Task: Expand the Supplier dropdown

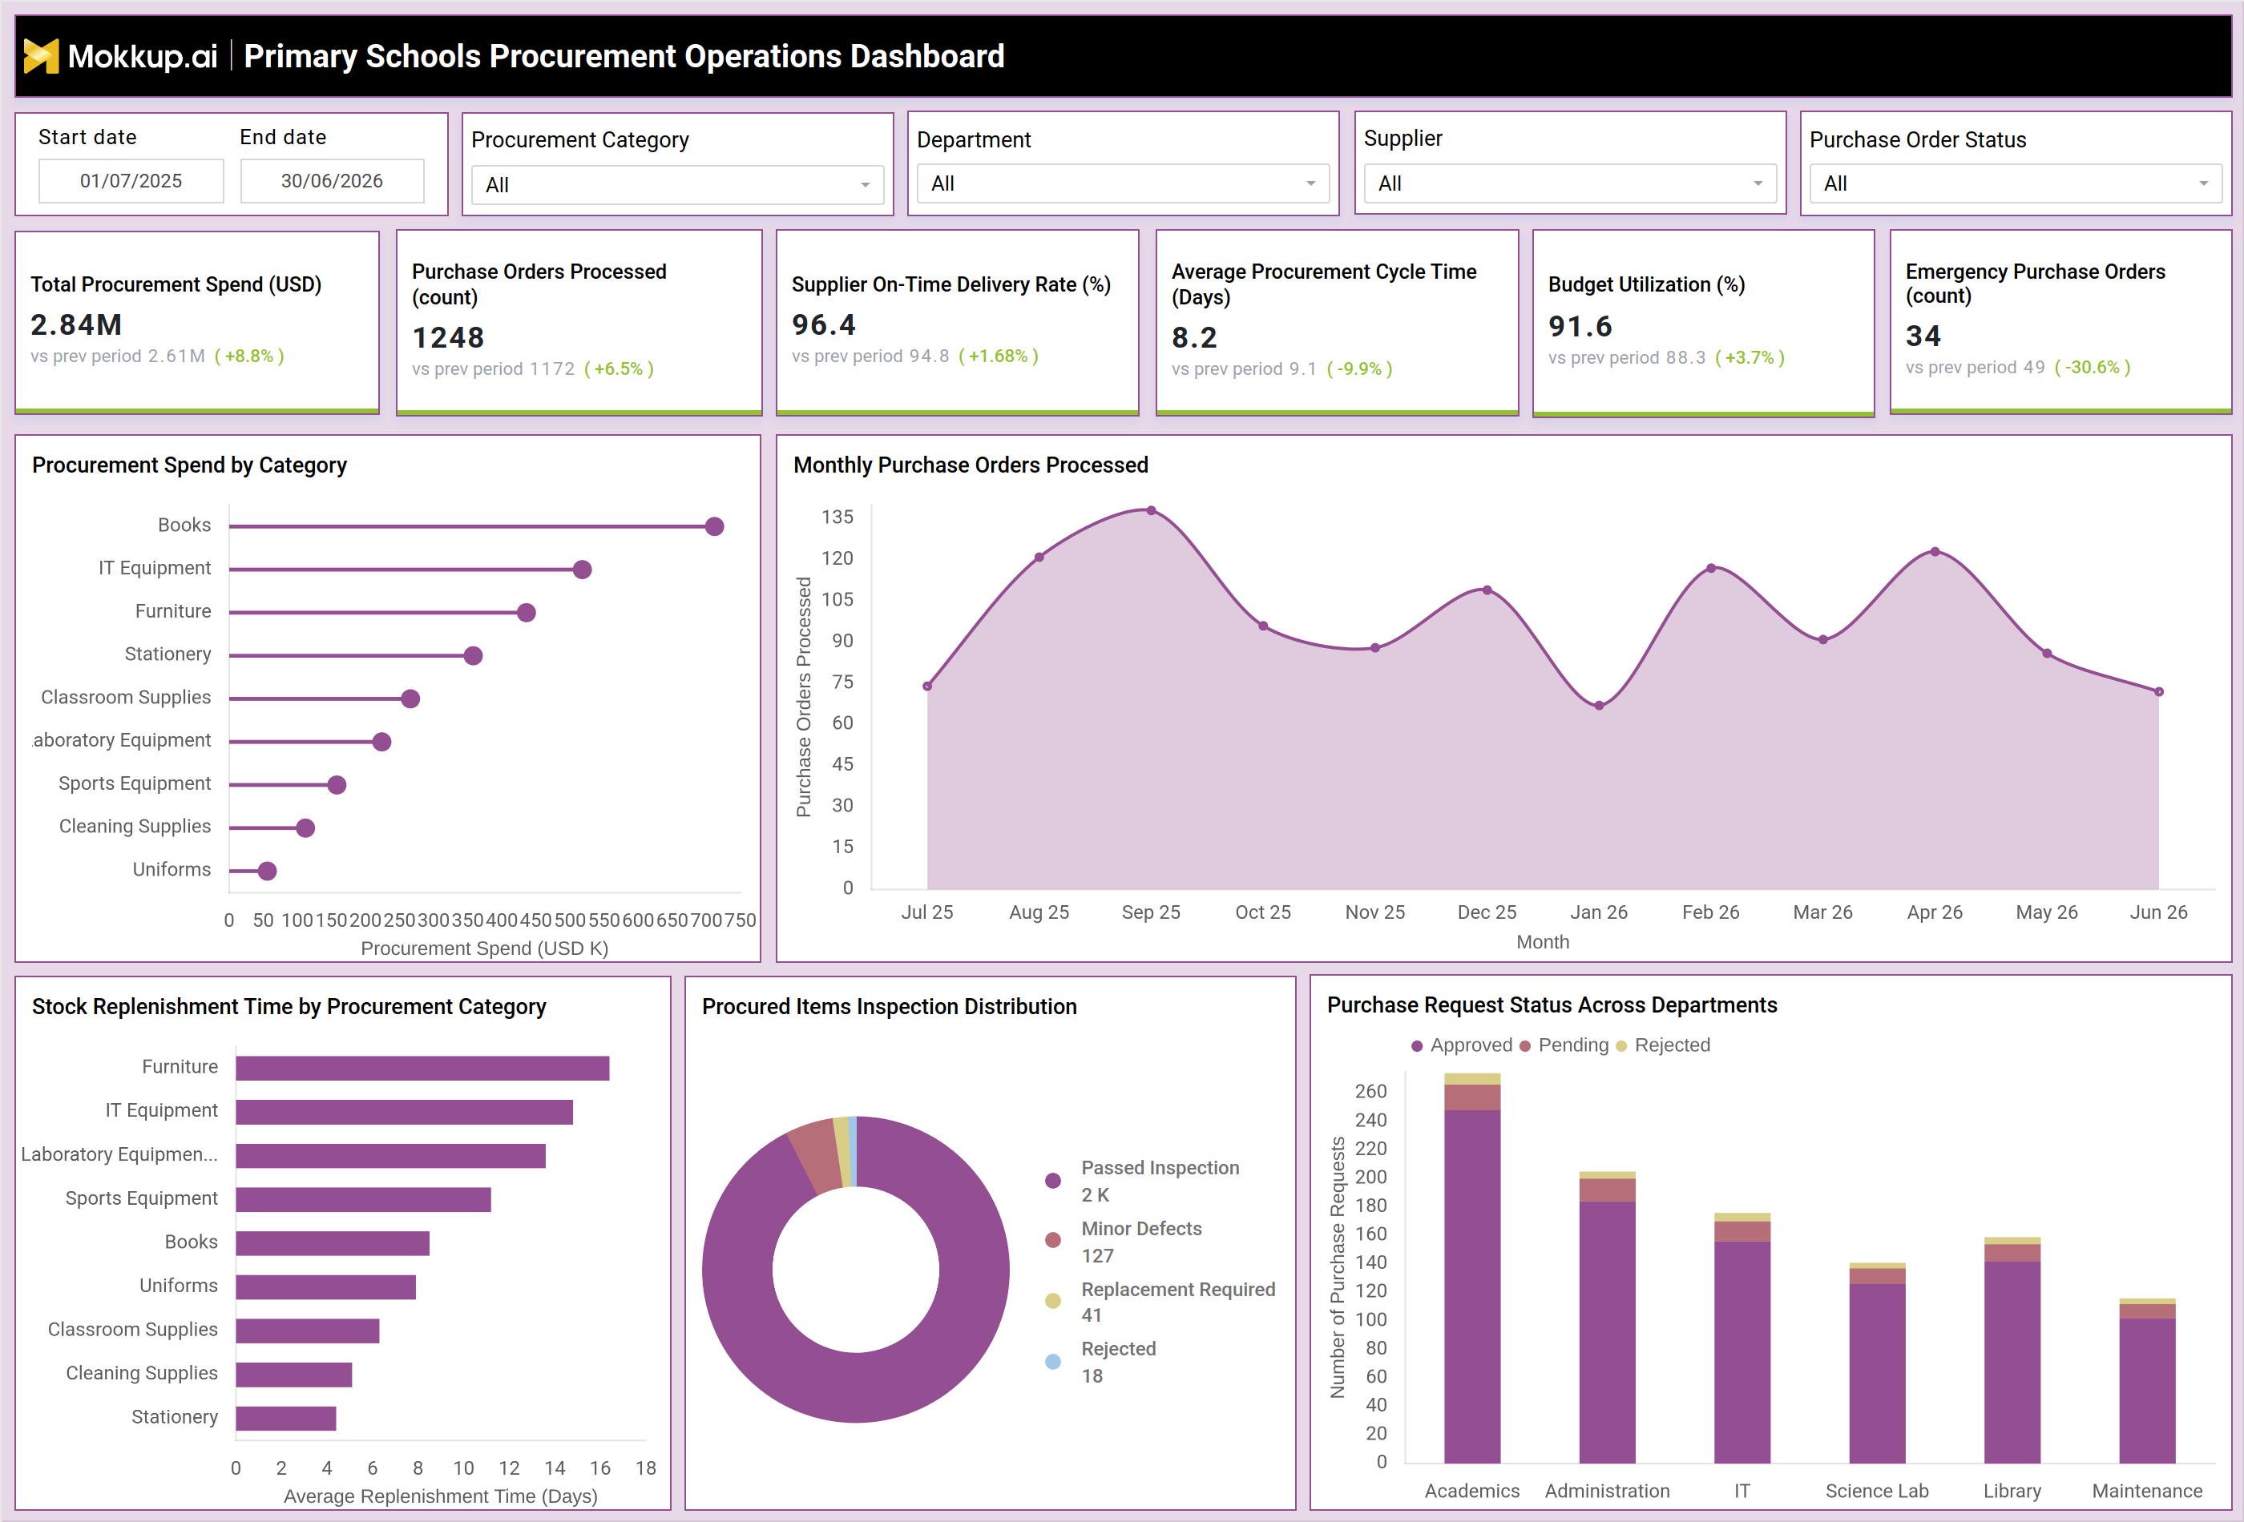Action: tap(1570, 183)
